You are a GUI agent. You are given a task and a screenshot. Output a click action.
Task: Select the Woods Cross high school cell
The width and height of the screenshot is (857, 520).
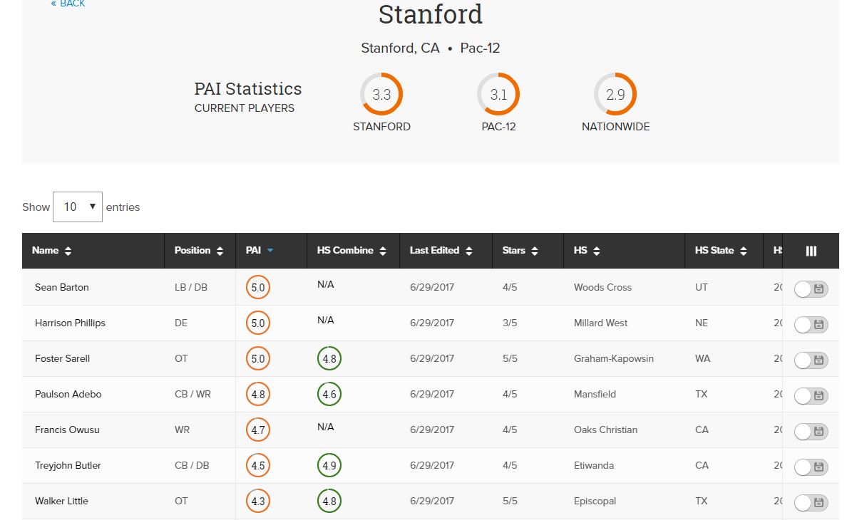(602, 287)
